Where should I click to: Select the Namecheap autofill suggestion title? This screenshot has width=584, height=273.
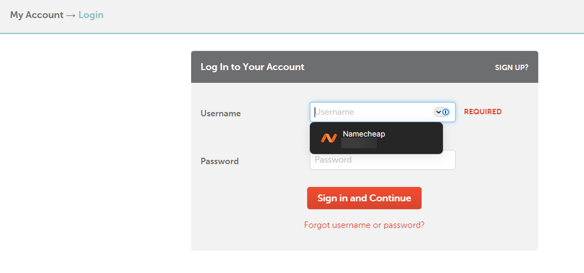click(x=364, y=134)
